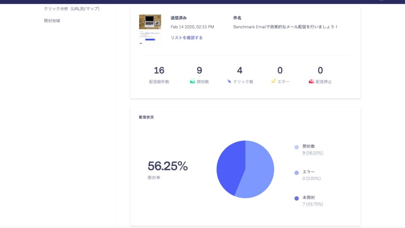Image resolution: width=405 pixels, height=228 pixels.
Task: Click the 0 above 配信停止
Action: (320, 70)
